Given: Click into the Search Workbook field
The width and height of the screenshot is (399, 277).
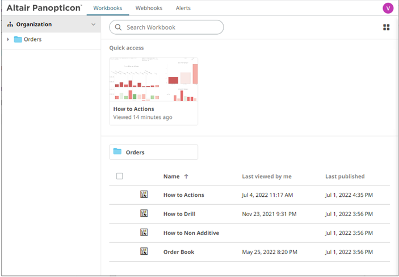Looking at the screenshot, I should 166,27.
